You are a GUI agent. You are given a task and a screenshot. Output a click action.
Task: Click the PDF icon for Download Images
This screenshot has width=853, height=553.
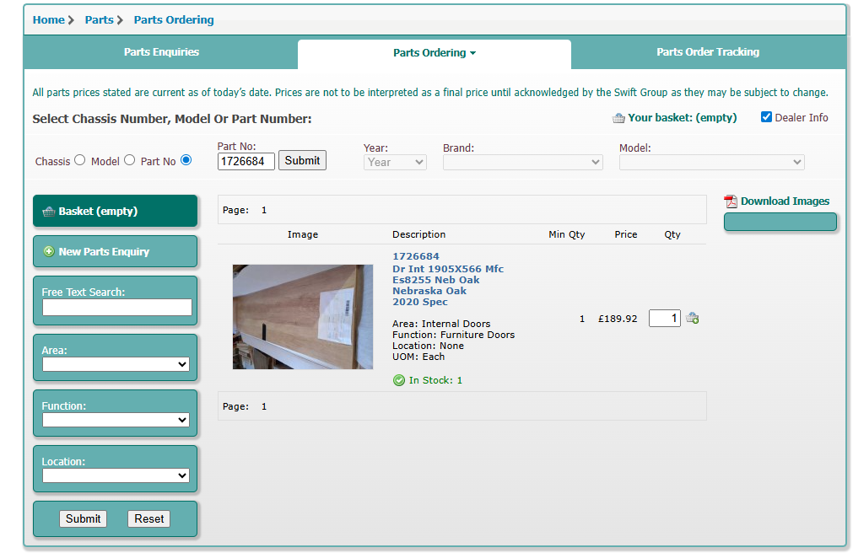(x=731, y=201)
